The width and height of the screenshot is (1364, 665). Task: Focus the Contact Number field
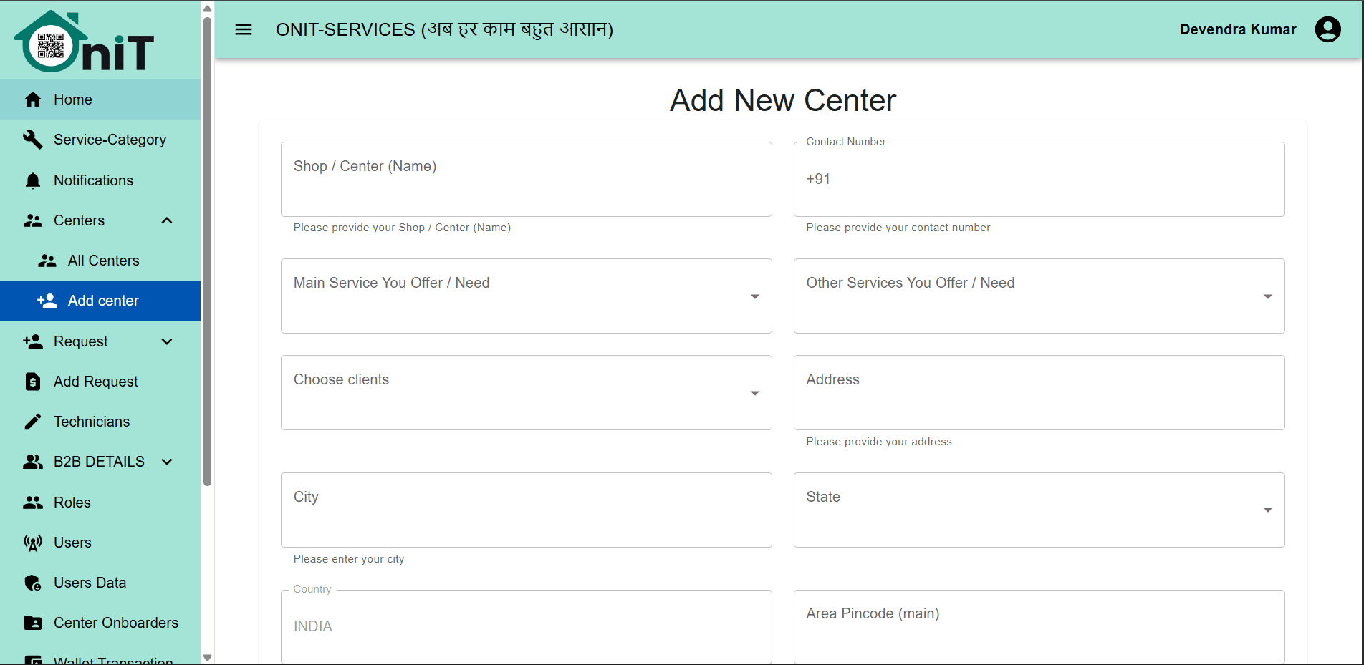click(x=1039, y=179)
